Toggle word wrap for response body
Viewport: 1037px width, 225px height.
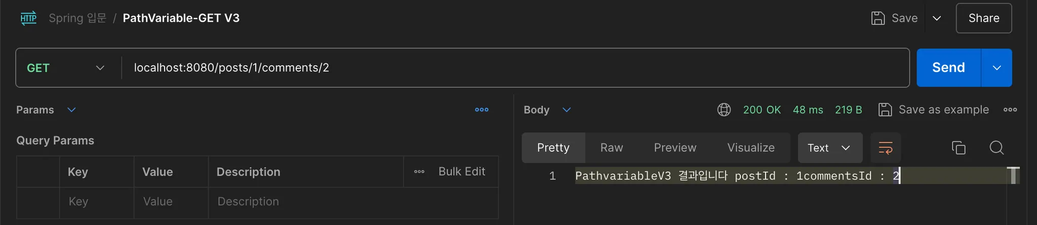(885, 148)
